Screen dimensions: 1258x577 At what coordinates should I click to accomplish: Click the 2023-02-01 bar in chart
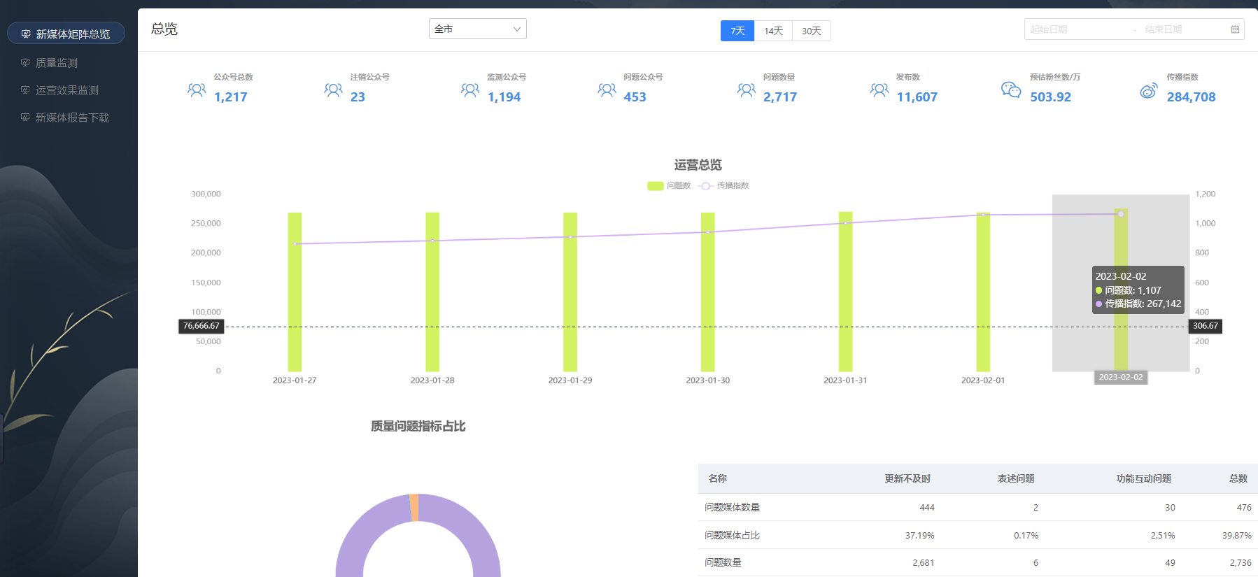pos(983,292)
